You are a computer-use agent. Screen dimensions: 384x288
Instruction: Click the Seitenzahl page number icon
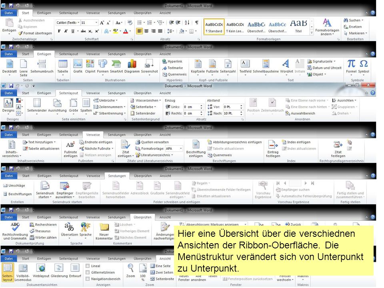pyautogui.click(x=228, y=64)
